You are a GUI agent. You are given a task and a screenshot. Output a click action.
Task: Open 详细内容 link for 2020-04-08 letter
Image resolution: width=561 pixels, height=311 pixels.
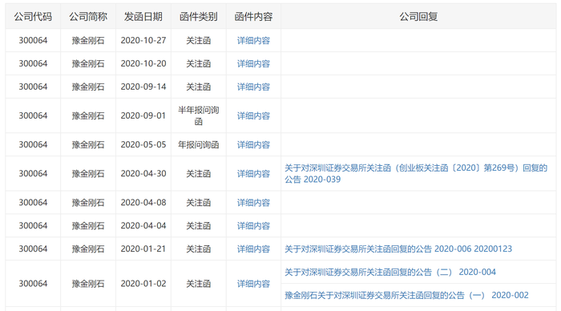[x=253, y=203]
